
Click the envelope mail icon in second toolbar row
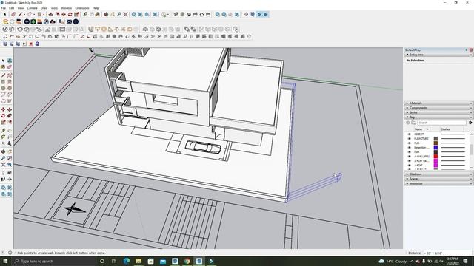(69, 21)
